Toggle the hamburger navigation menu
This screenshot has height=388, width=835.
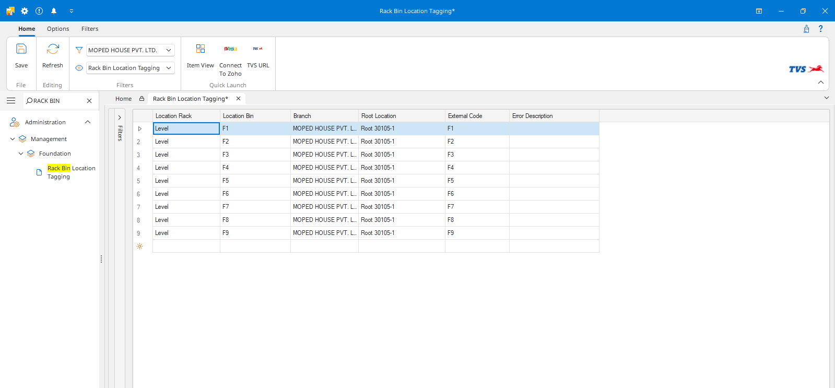[x=11, y=101]
